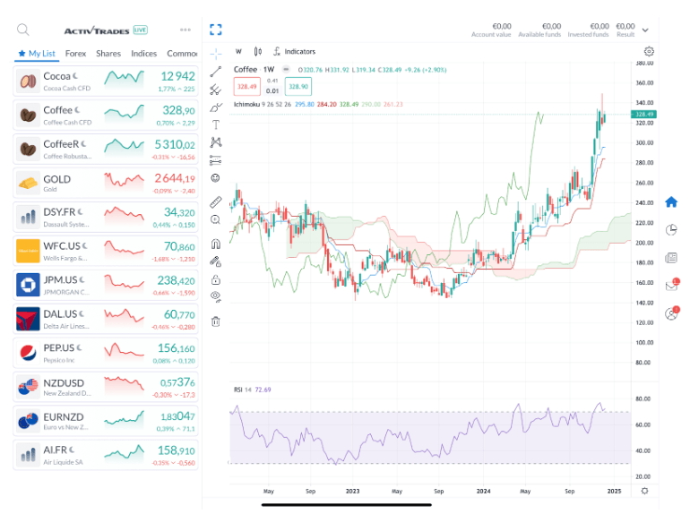690x514 pixels.
Task: Hide all drawings with eye icon
Action: (216, 296)
